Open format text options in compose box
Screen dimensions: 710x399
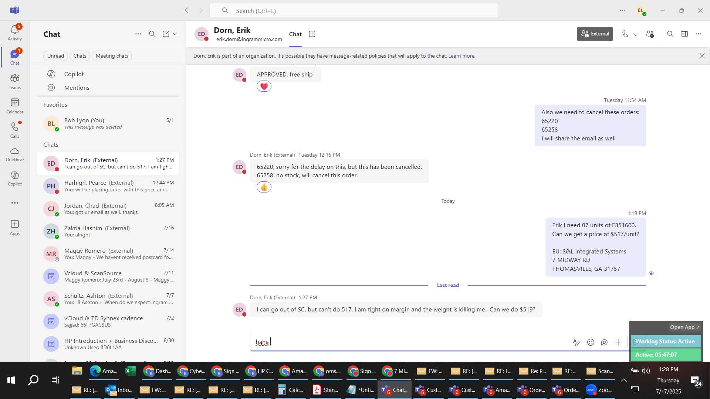pos(577,342)
